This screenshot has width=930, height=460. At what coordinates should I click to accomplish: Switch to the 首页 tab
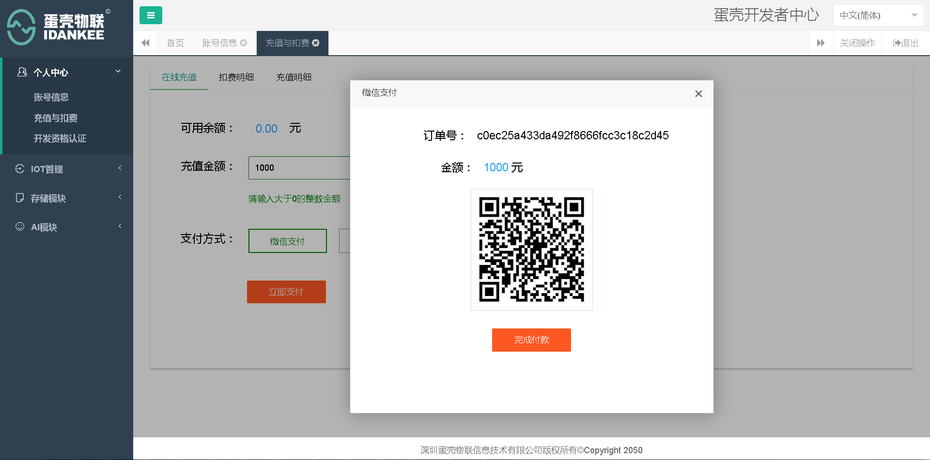point(175,43)
